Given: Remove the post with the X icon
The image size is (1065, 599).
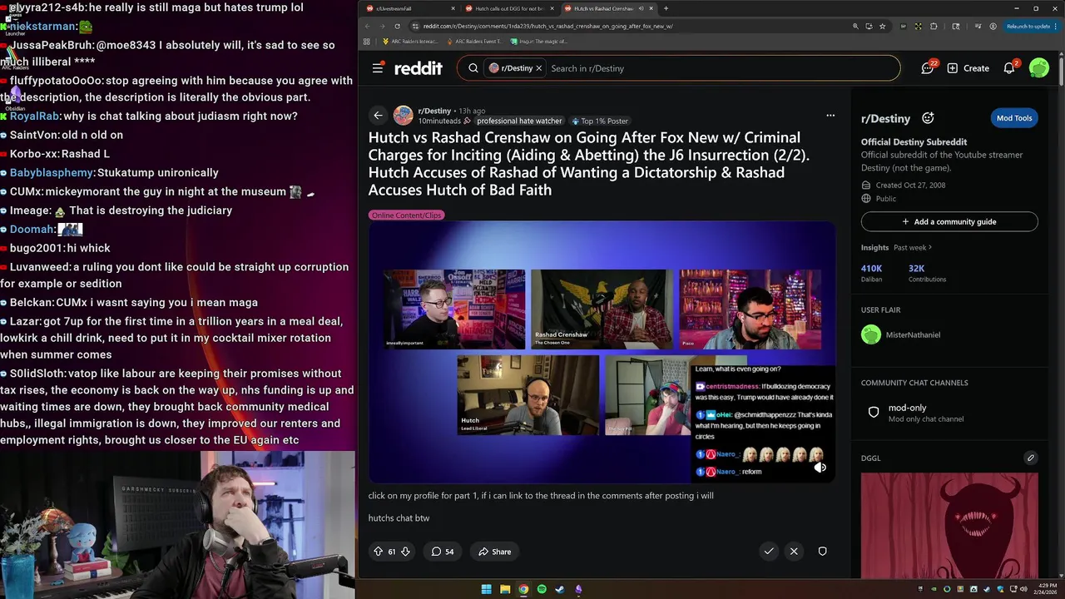Looking at the screenshot, I should 794,551.
